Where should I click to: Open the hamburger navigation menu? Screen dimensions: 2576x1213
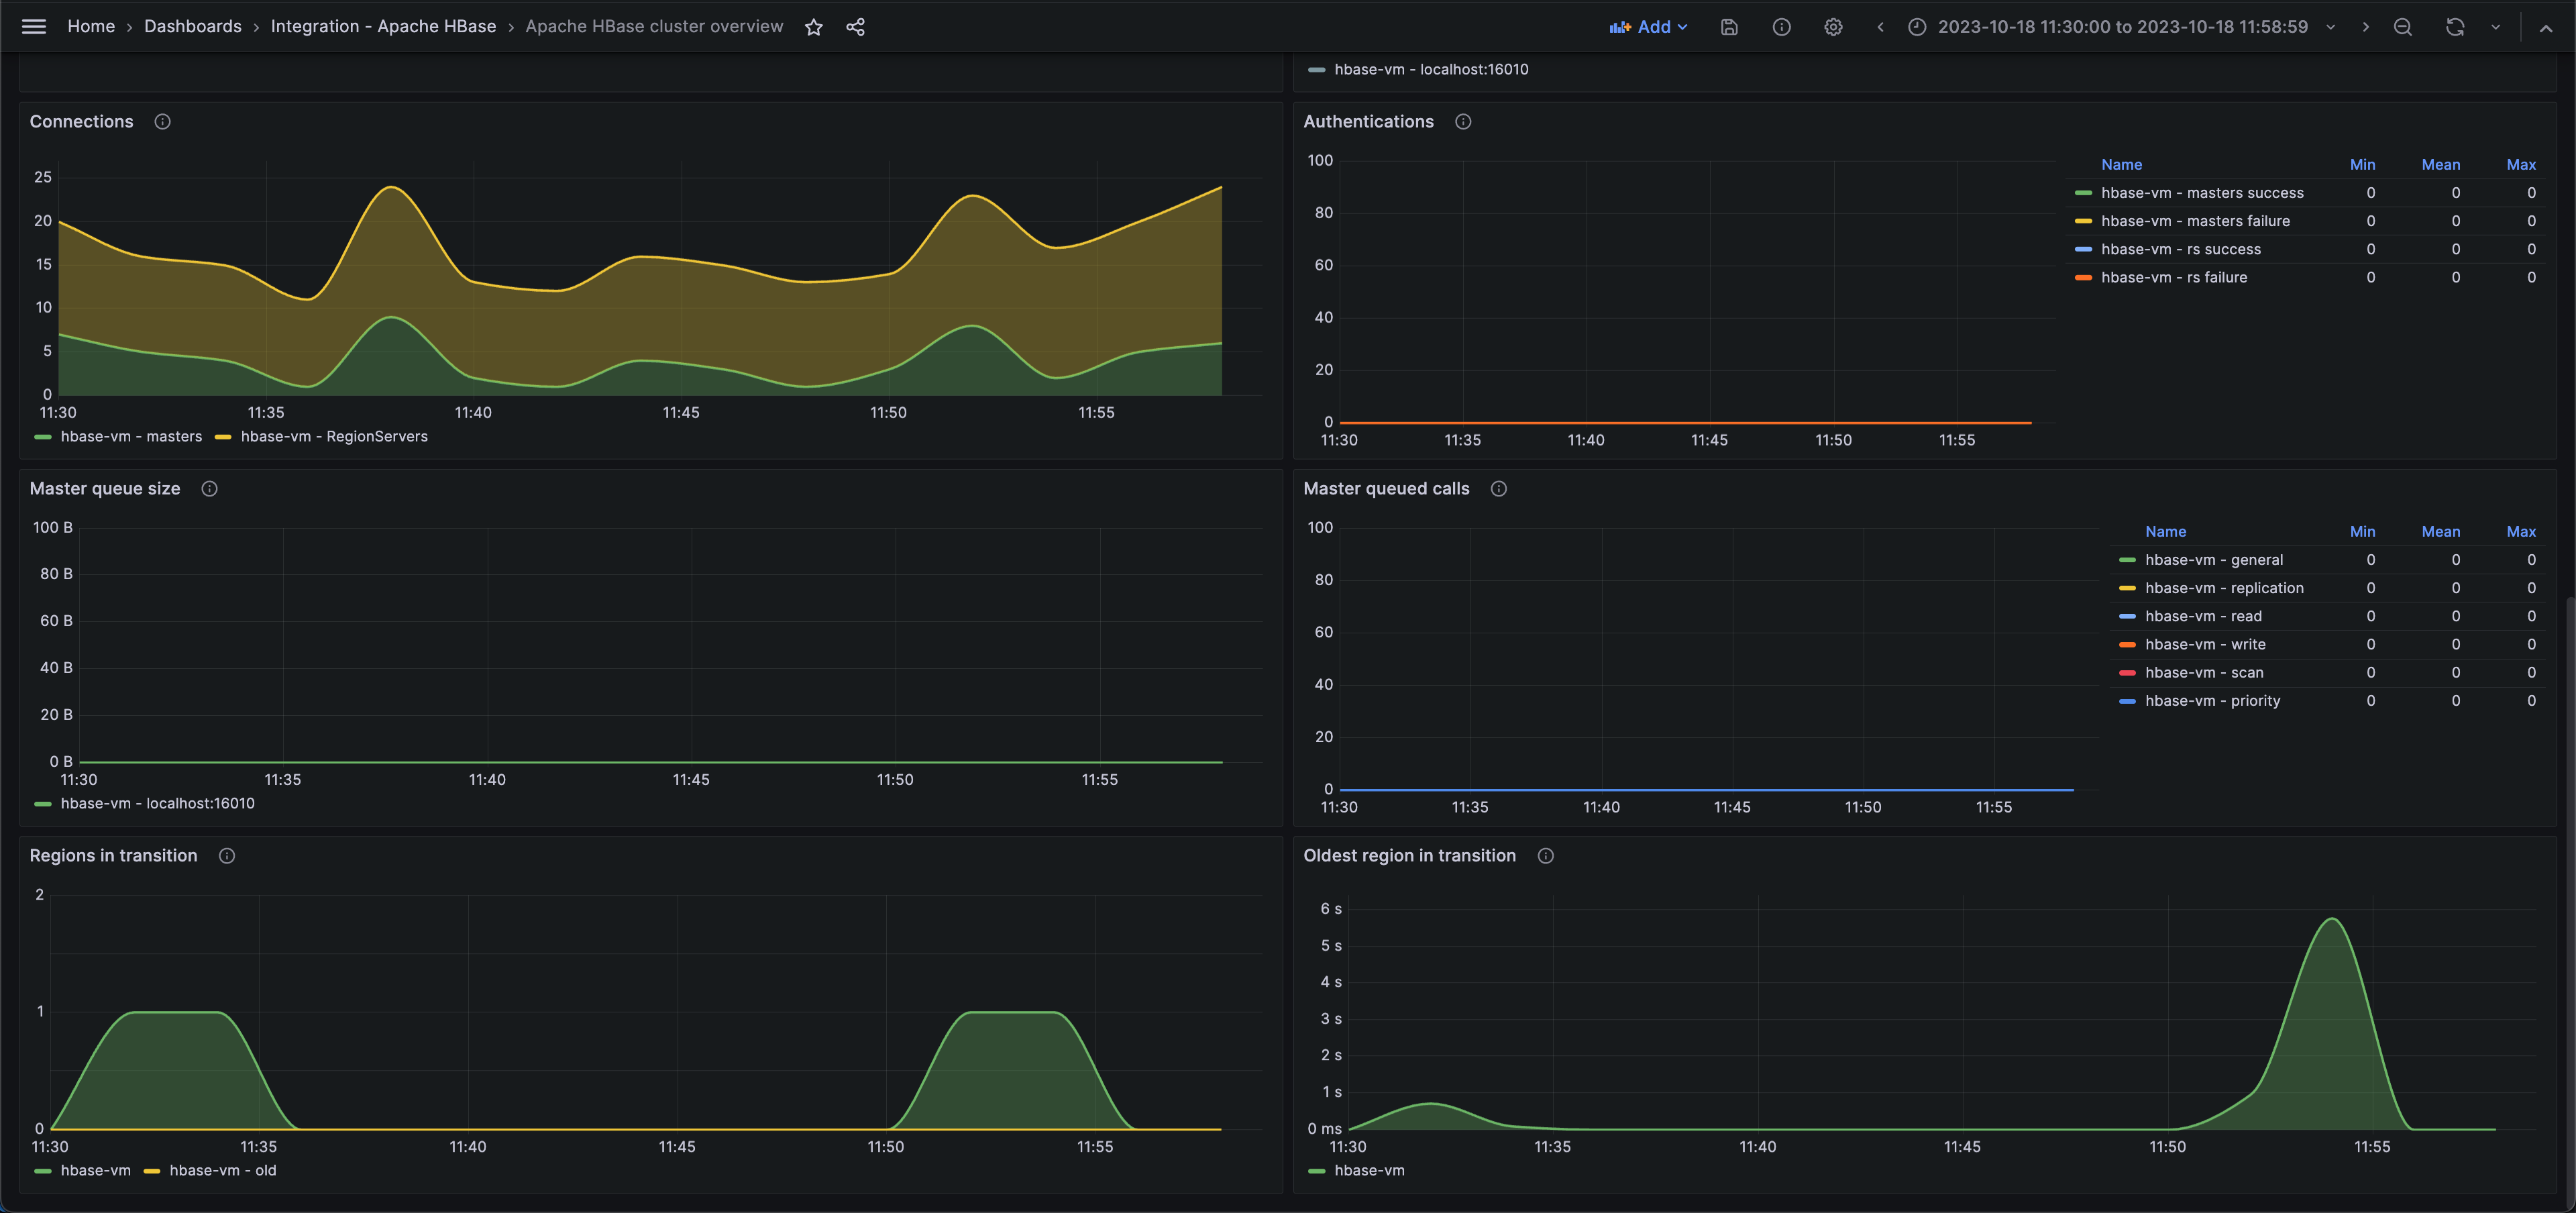34,27
